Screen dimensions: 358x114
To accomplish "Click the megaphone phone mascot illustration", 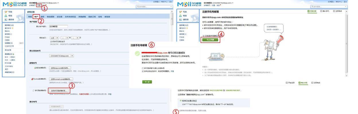I will click(x=273, y=46).
